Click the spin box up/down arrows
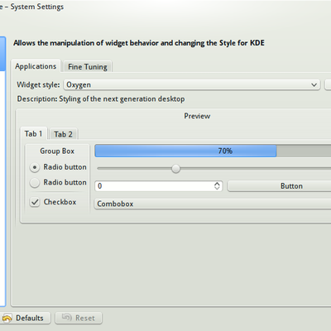The width and height of the screenshot is (331, 331). click(x=217, y=186)
